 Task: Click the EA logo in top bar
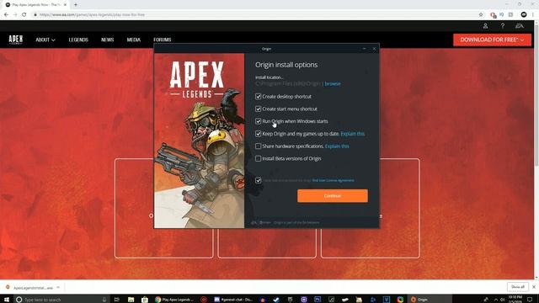tap(520, 26)
